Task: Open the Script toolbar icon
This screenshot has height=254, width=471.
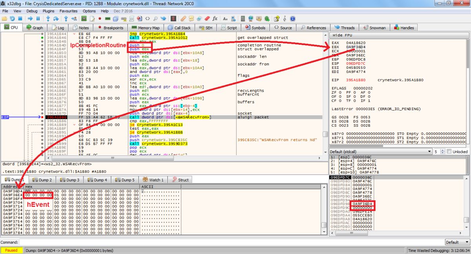Action: 132,18
